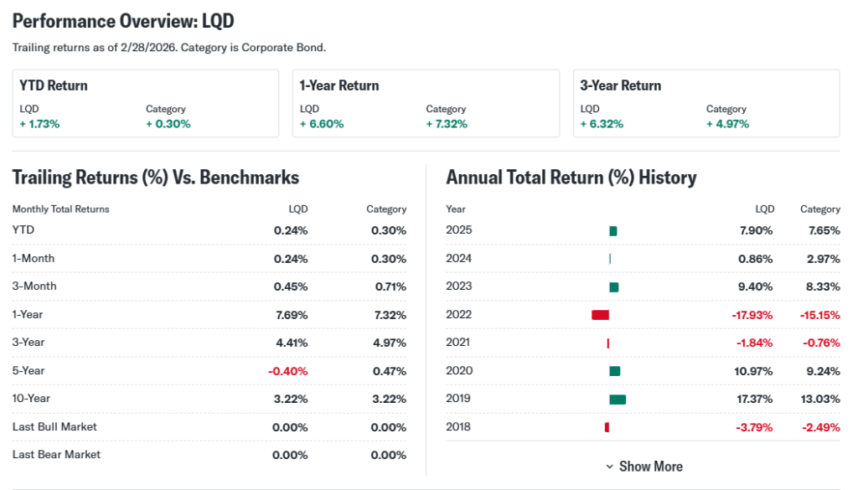Select the Last Bull Market row label
Screen dimensions: 858x490
(54, 426)
